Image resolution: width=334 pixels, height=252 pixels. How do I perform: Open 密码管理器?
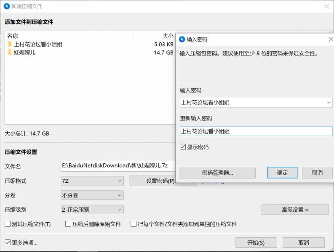click(217, 173)
